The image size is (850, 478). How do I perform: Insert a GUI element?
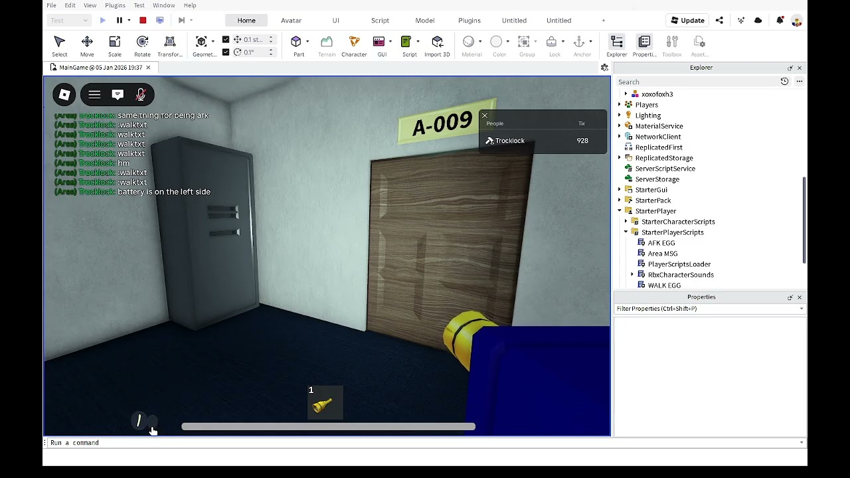pyautogui.click(x=380, y=46)
